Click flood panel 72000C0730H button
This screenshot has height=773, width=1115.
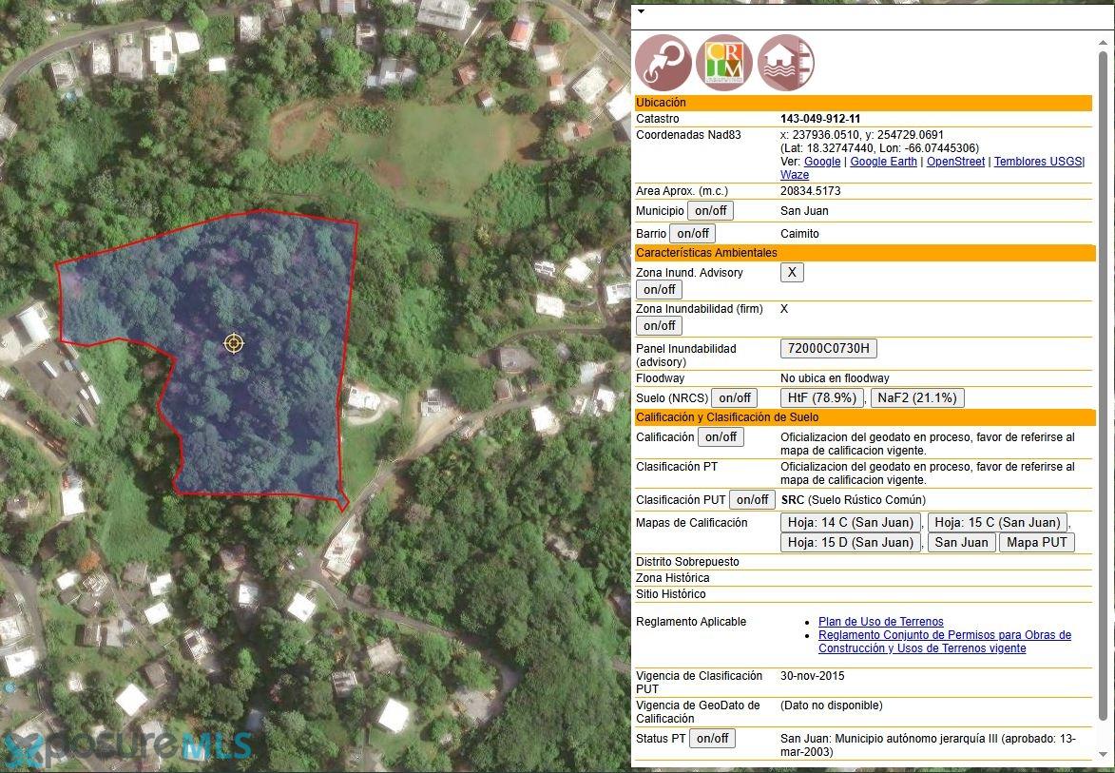tap(828, 349)
